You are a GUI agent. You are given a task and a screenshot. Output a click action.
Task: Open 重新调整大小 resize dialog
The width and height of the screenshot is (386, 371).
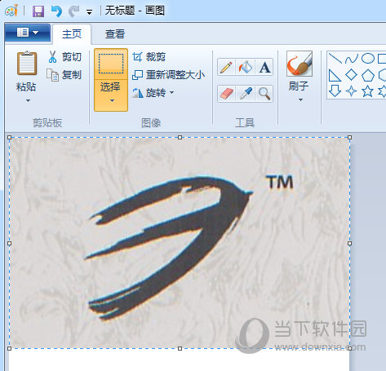tap(168, 75)
